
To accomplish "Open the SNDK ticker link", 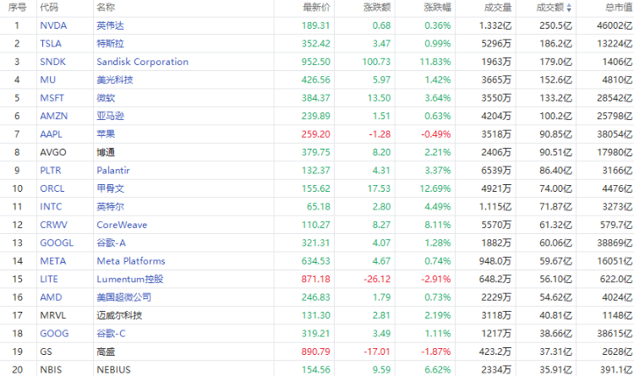I will click(x=52, y=62).
